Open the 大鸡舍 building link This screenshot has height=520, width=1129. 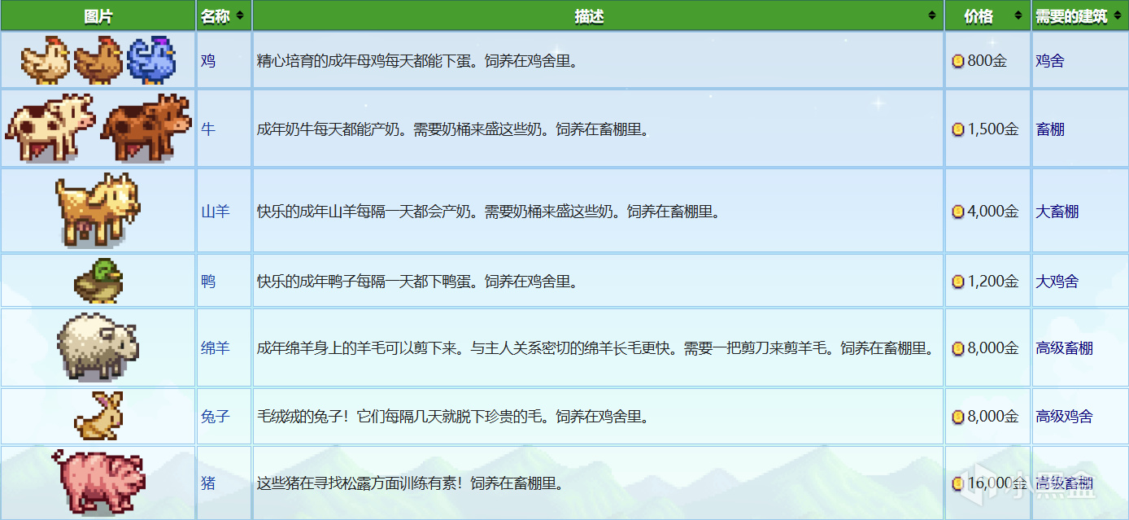click(1057, 282)
